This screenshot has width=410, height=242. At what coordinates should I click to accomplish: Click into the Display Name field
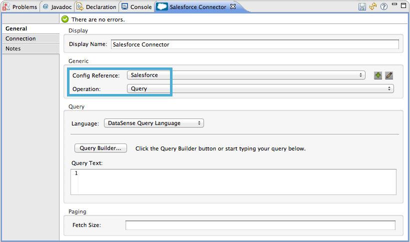(255, 44)
